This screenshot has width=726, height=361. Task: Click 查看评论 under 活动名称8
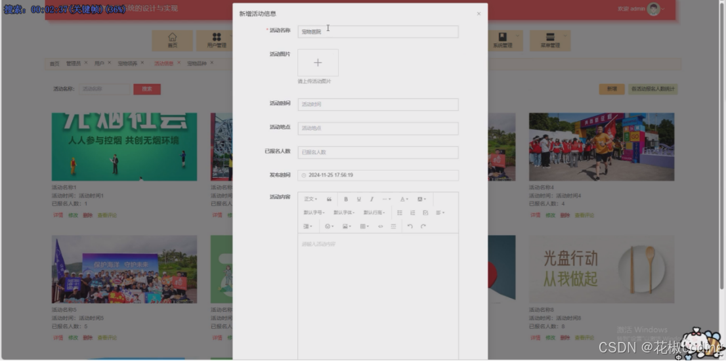click(584, 338)
